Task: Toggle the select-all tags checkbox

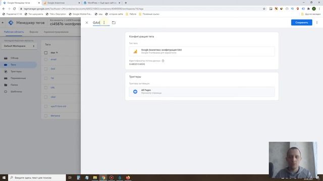Action: [46, 53]
